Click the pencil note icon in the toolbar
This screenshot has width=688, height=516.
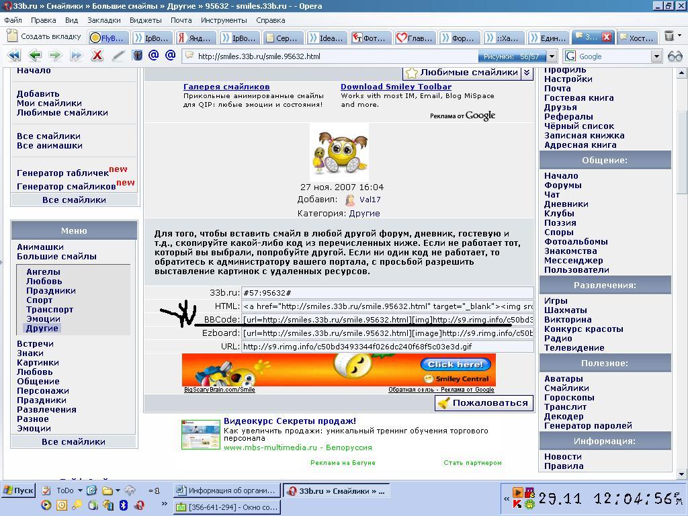[118, 56]
